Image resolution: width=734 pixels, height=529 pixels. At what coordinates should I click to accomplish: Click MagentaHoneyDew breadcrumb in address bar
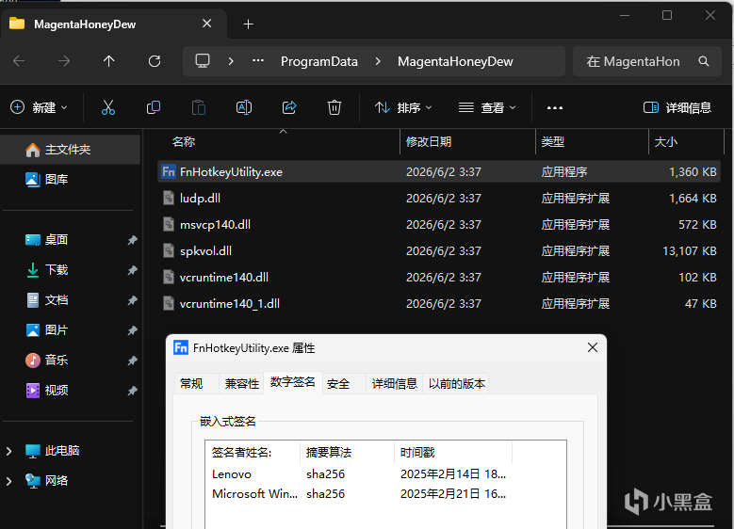455,61
